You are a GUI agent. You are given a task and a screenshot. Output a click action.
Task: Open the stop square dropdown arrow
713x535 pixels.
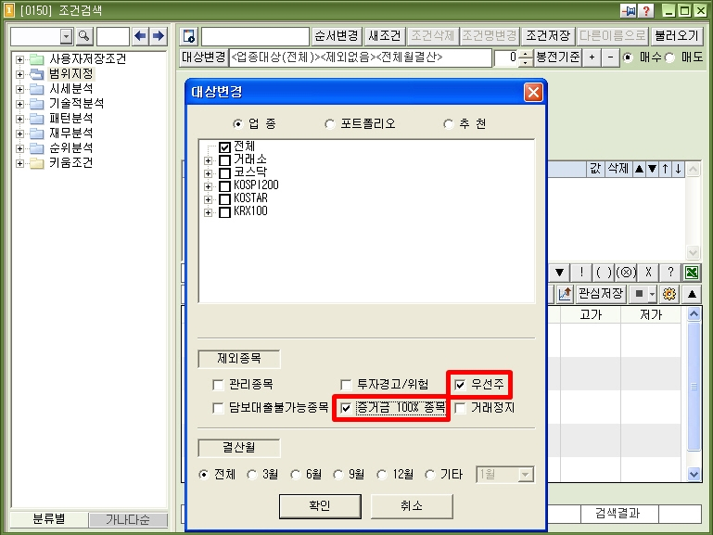651,294
